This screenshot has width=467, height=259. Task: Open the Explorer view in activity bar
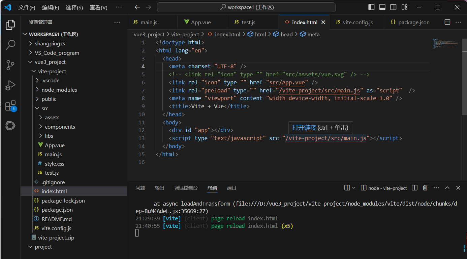pyautogui.click(x=10, y=25)
